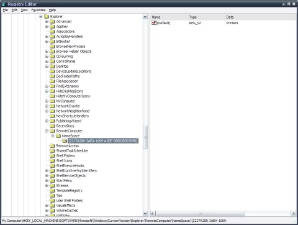Select the Explorer folder icon
This screenshot has width=298, height=225.
pos(47,17)
